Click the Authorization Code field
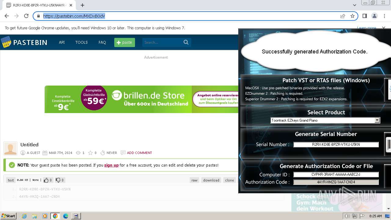Viewport: 391px width, 220px height. (336, 182)
